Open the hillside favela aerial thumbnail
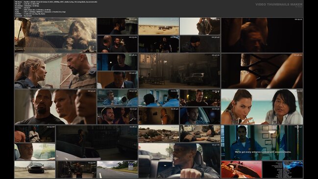318x179 pixels. [x=159, y=134]
